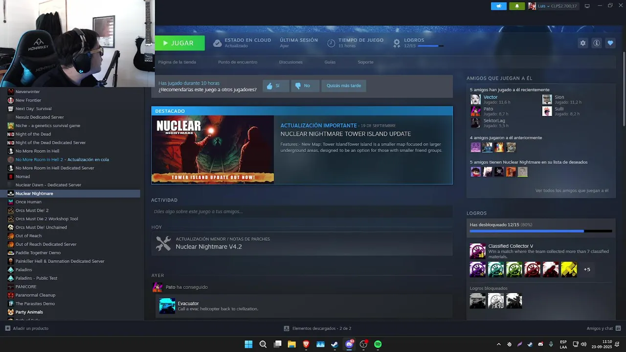
Task: Open the green notifications bell
Action: (517, 6)
